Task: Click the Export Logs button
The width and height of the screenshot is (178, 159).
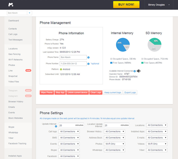Action: click(130, 92)
